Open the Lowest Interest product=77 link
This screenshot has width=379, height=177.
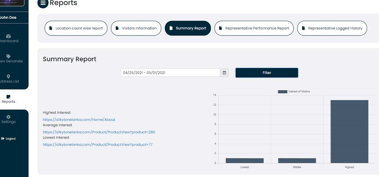coord(97,144)
